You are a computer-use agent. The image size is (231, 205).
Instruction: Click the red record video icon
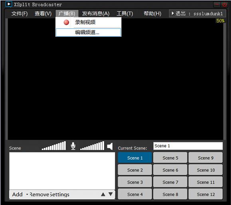pyautogui.click(x=66, y=22)
